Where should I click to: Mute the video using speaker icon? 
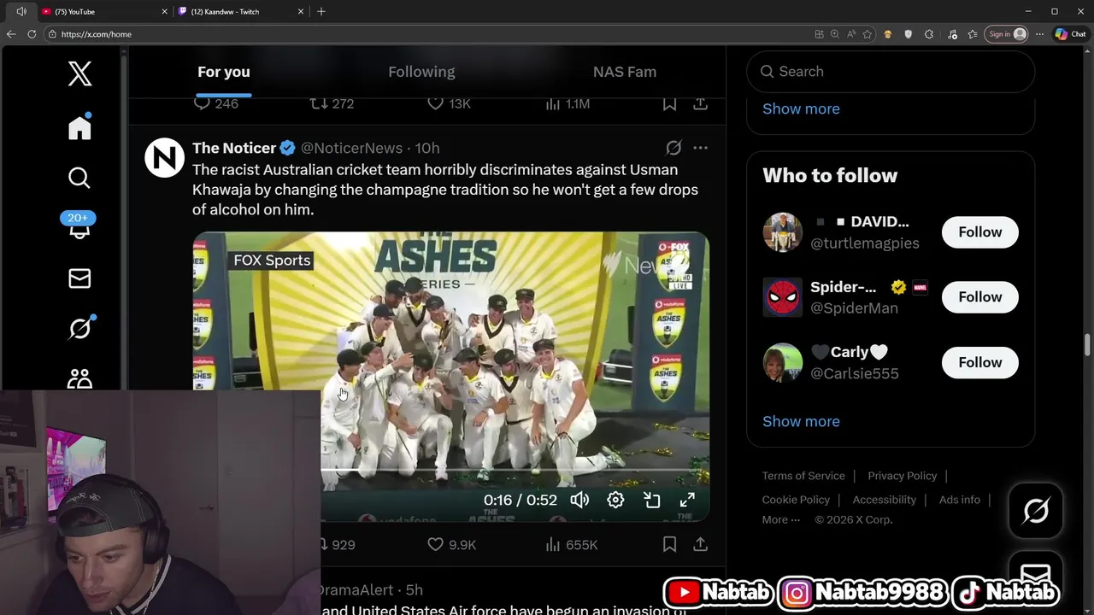579,500
